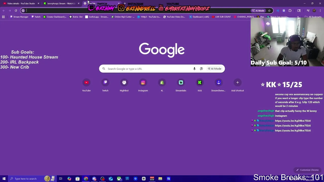Open the media controls toolbar icon
Screen dimensions: 324x182
tap(308, 11)
